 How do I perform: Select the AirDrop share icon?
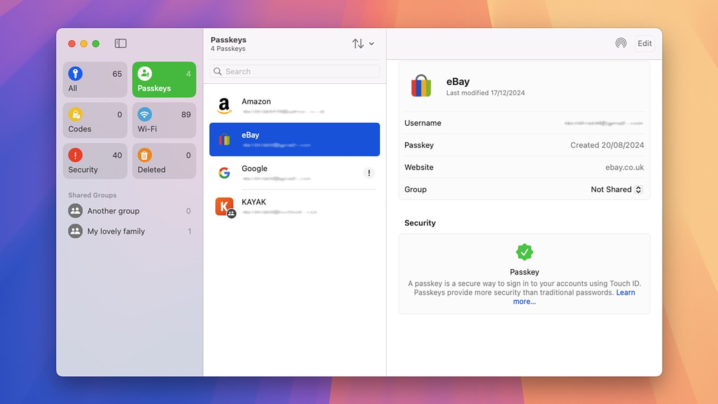(x=621, y=43)
